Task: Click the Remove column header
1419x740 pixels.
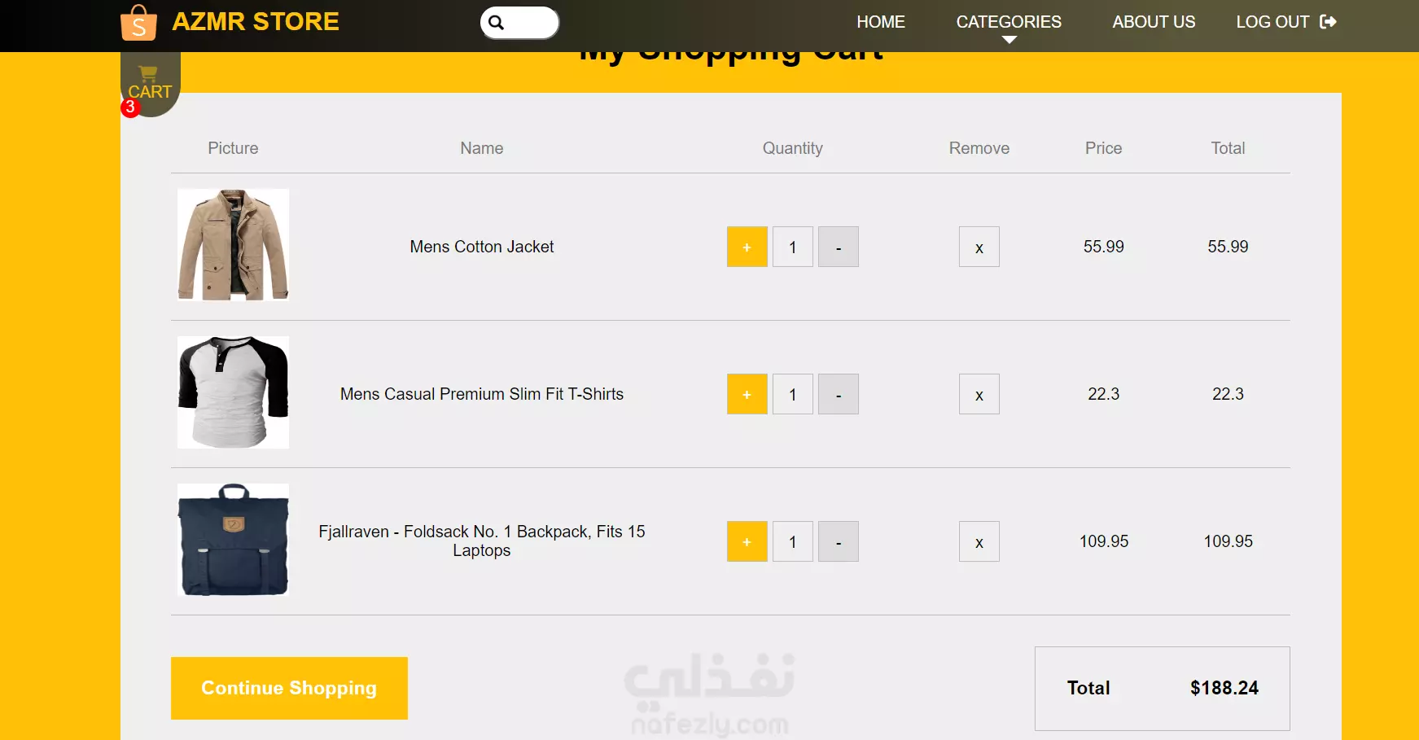Action: coord(979,148)
